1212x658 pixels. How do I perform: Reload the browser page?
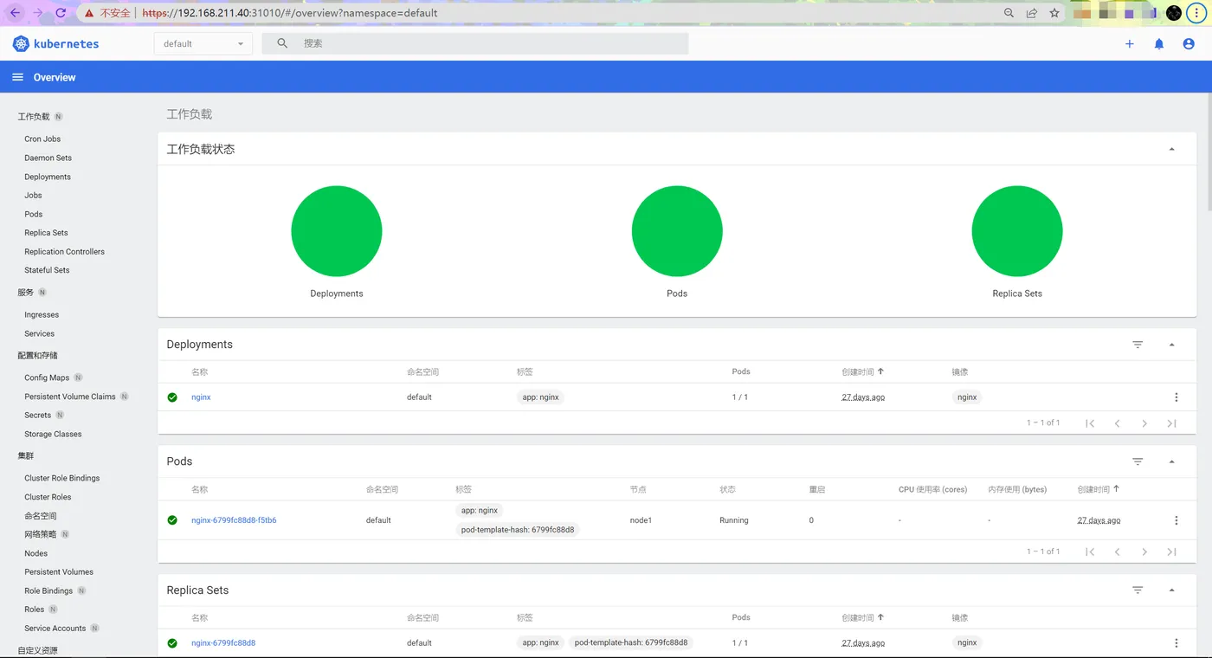pos(60,13)
